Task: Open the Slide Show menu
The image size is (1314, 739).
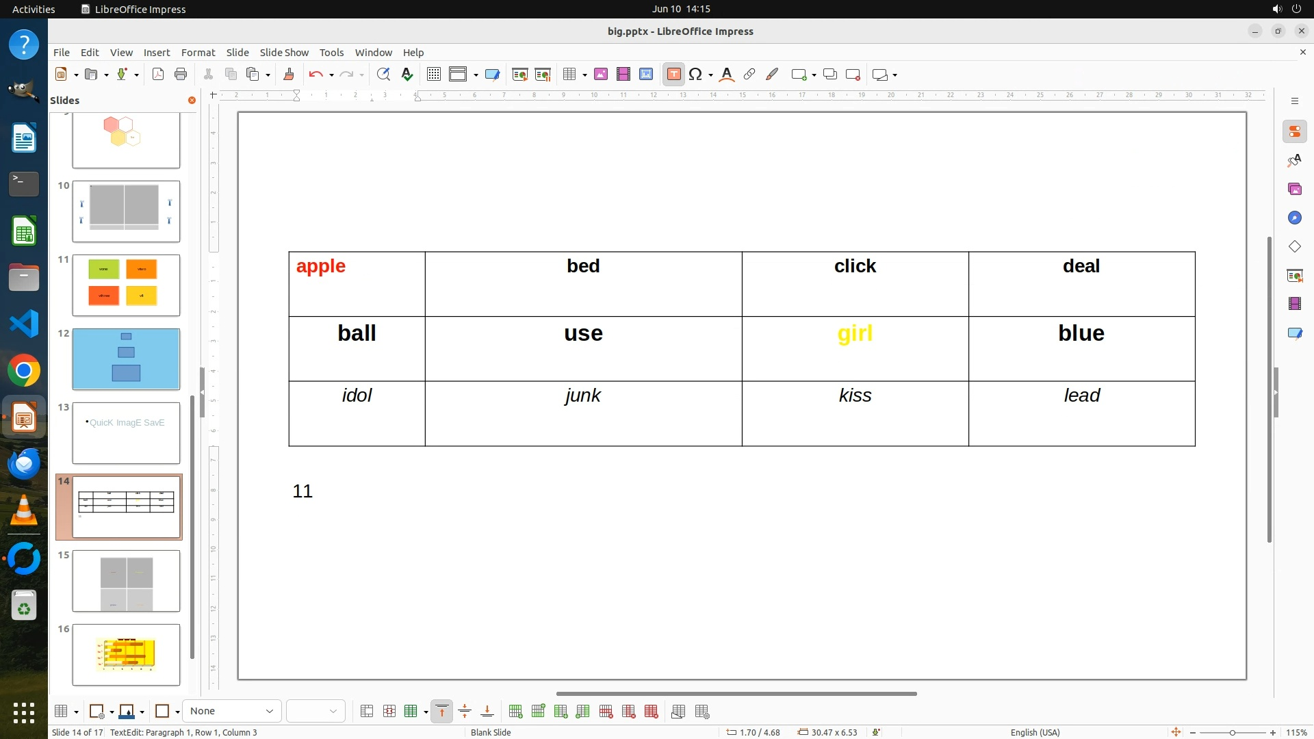Action: click(284, 52)
